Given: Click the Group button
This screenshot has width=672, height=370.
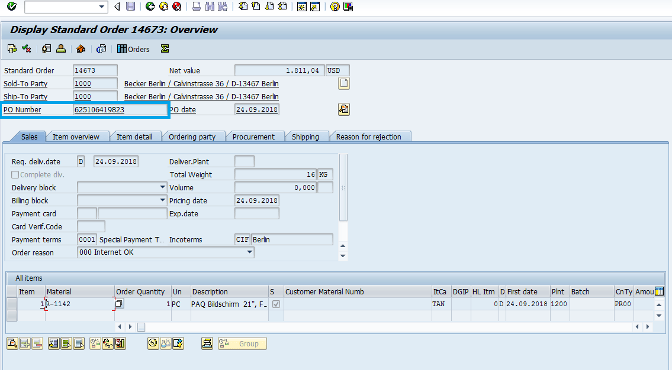Looking at the screenshot, I should [242, 343].
